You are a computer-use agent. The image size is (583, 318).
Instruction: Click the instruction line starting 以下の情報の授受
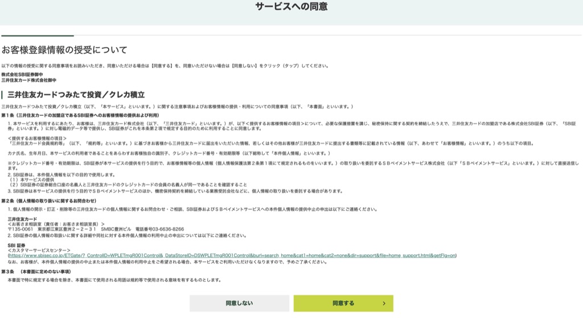[166, 66]
